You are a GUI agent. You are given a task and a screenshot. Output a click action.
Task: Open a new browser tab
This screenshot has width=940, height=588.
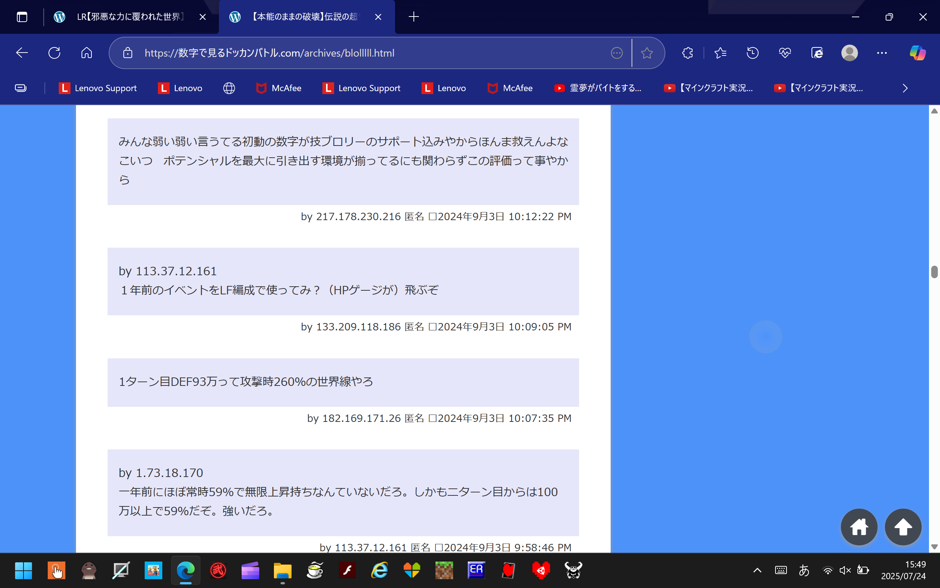[x=414, y=17]
